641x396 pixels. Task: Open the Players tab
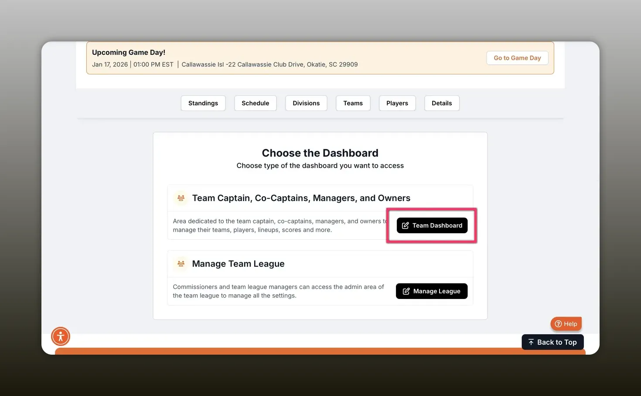(x=397, y=103)
